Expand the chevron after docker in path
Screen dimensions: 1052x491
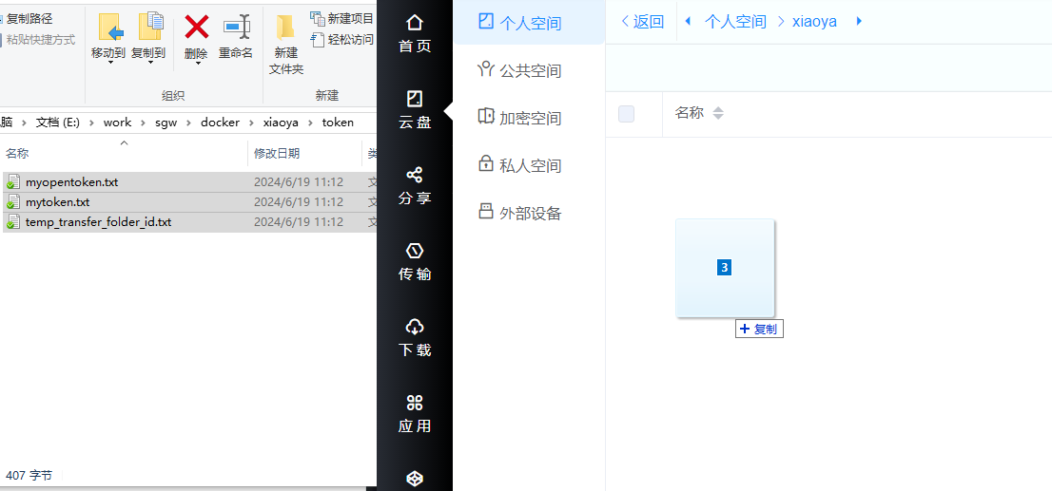pyautogui.click(x=251, y=123)
